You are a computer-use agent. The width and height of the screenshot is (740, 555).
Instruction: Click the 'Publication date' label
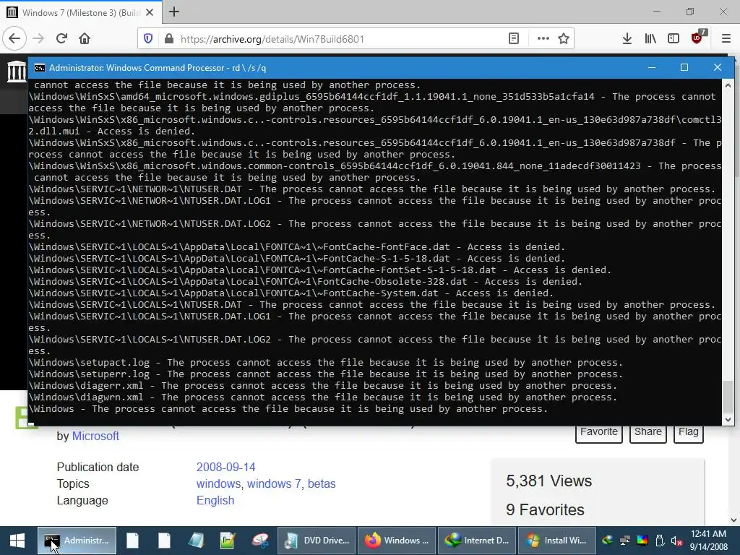point(98,468)
